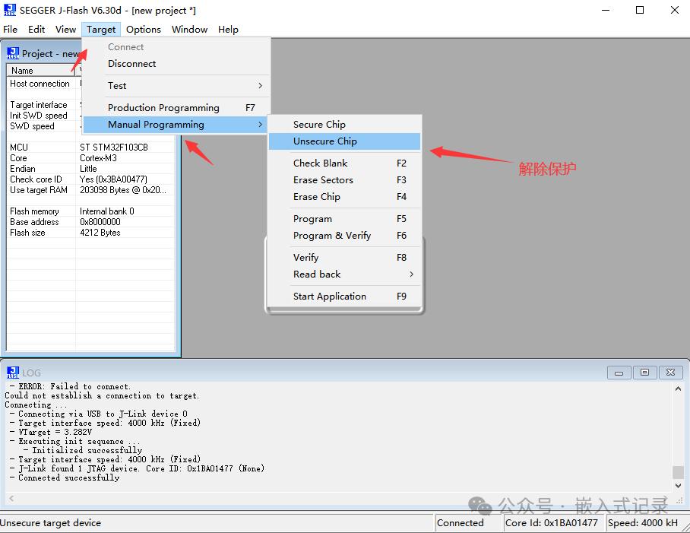Minimize the J-Flash main window
Image resolution: width=690 pixels, height=533 pixels.
(x=606, y=10)
